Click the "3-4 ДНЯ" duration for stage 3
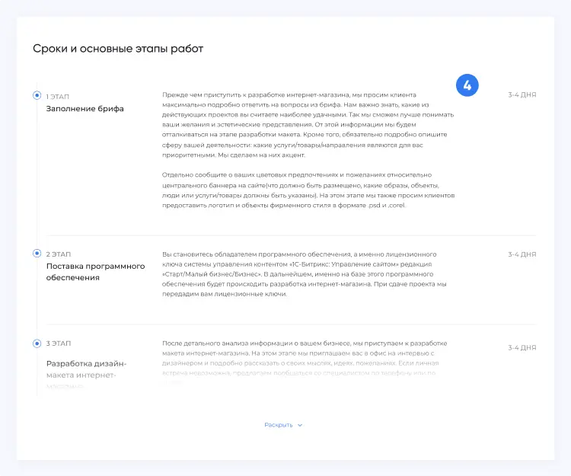The width and height of the screenshot is (571, 476). pos(522,347)
